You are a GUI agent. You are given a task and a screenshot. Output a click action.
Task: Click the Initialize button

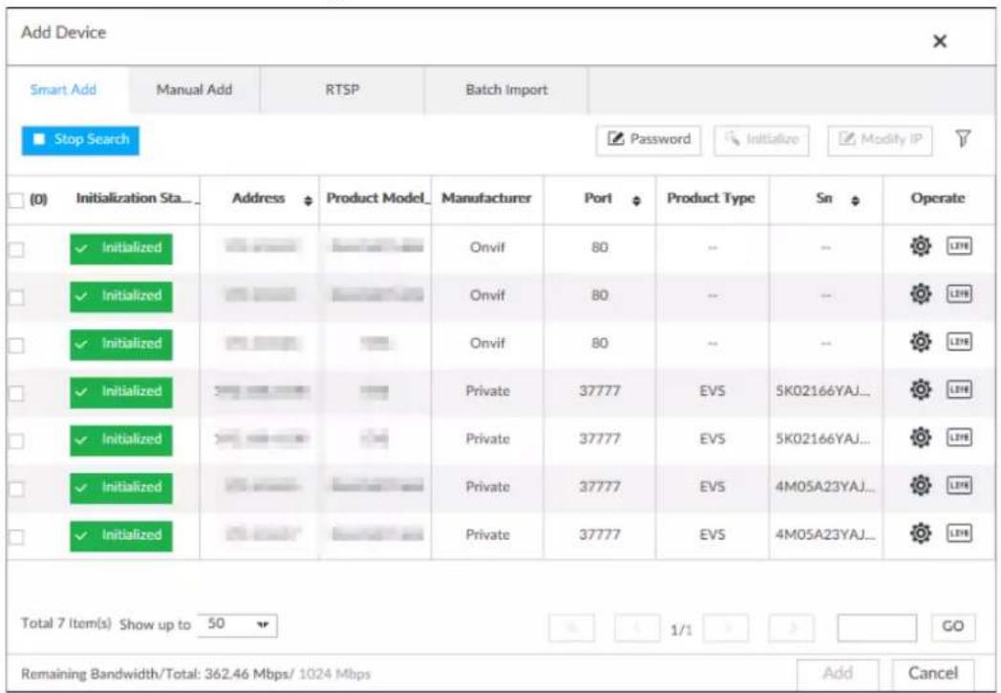(761, 139)
